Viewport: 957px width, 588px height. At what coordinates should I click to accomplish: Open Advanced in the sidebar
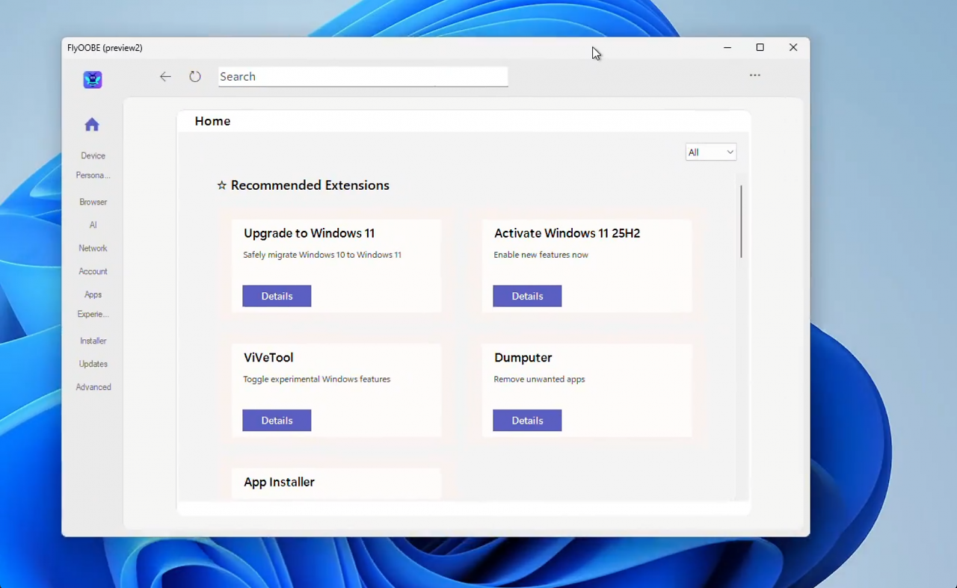[93, 387]
